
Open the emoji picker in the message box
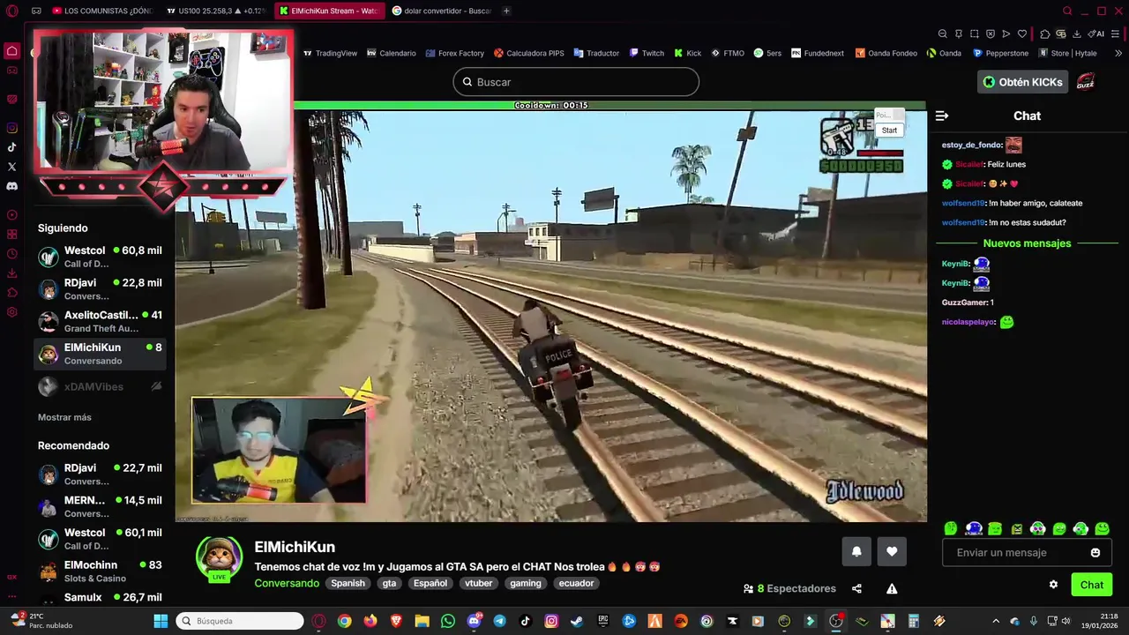click(1095, 553)
